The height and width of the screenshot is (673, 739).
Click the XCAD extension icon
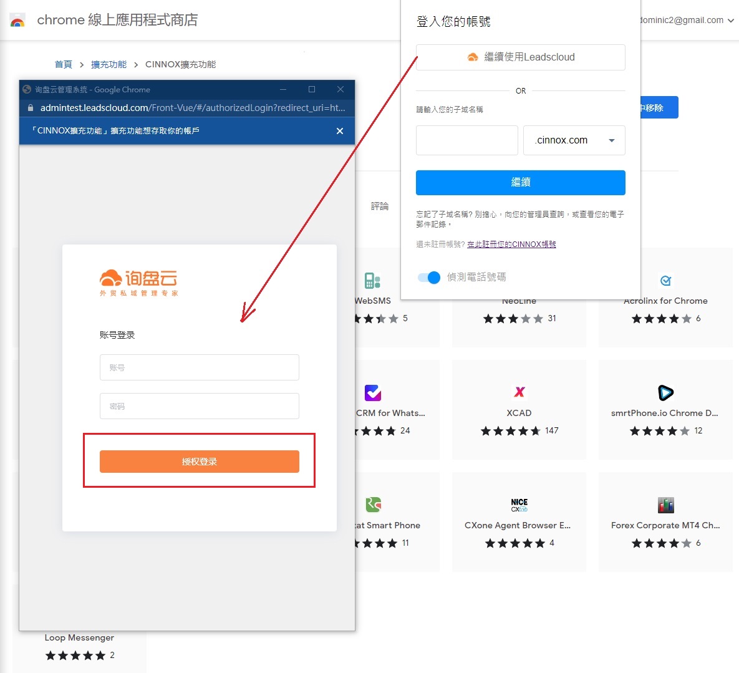519,392
